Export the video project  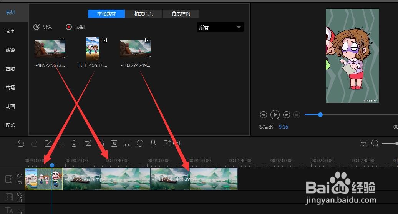click(172, 143)
